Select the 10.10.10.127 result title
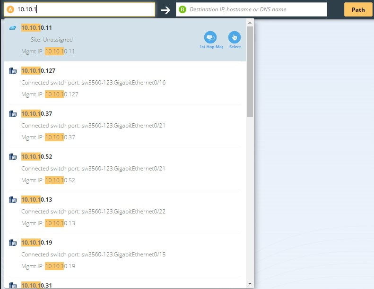The height and width of the screenshot is (289, 374). click(38, 70)
